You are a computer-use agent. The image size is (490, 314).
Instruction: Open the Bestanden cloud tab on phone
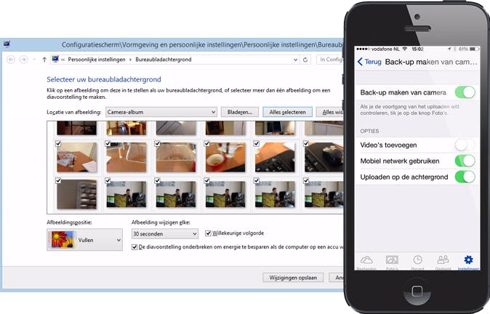[x=366, y=262]
